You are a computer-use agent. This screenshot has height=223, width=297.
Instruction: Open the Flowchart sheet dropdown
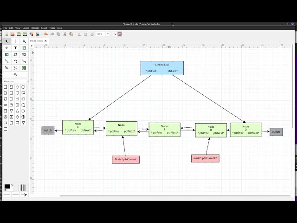[x=15, y=81]
